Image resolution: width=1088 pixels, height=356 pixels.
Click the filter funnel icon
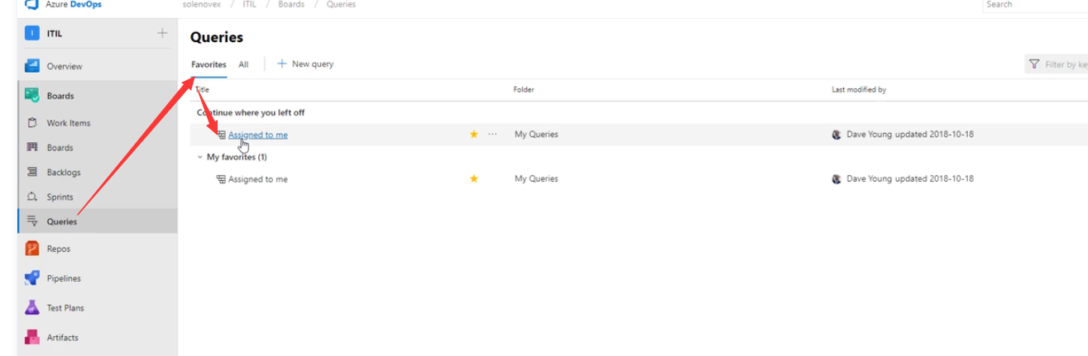[x=1034, y=64]
